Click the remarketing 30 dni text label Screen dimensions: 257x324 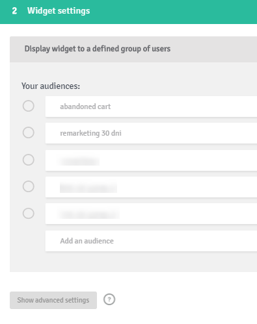point(90,133)
